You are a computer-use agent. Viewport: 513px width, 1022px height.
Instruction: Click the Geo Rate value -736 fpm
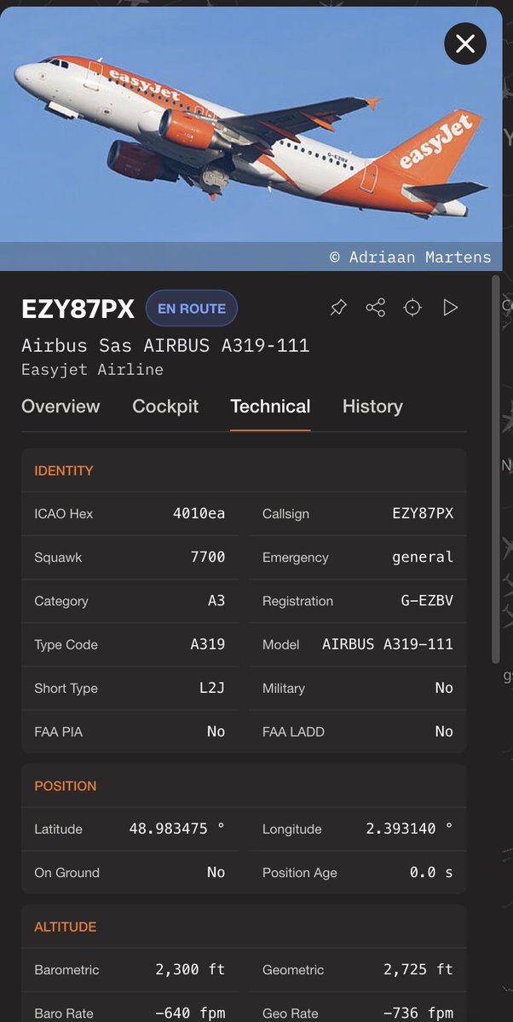tap(418, 1013)
